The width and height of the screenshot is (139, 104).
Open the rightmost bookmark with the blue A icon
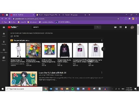click(63, 22)
